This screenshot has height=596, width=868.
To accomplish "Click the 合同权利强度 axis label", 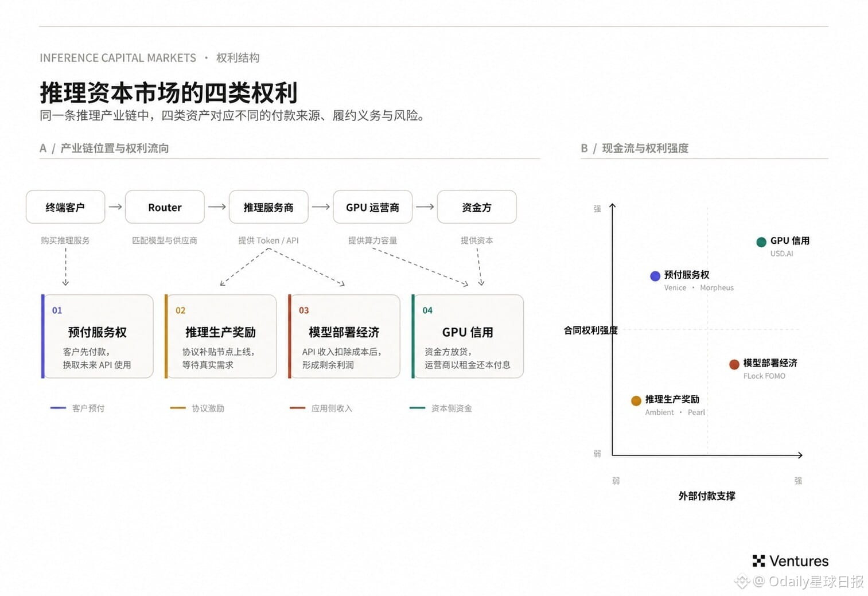I will coord(591,330).
